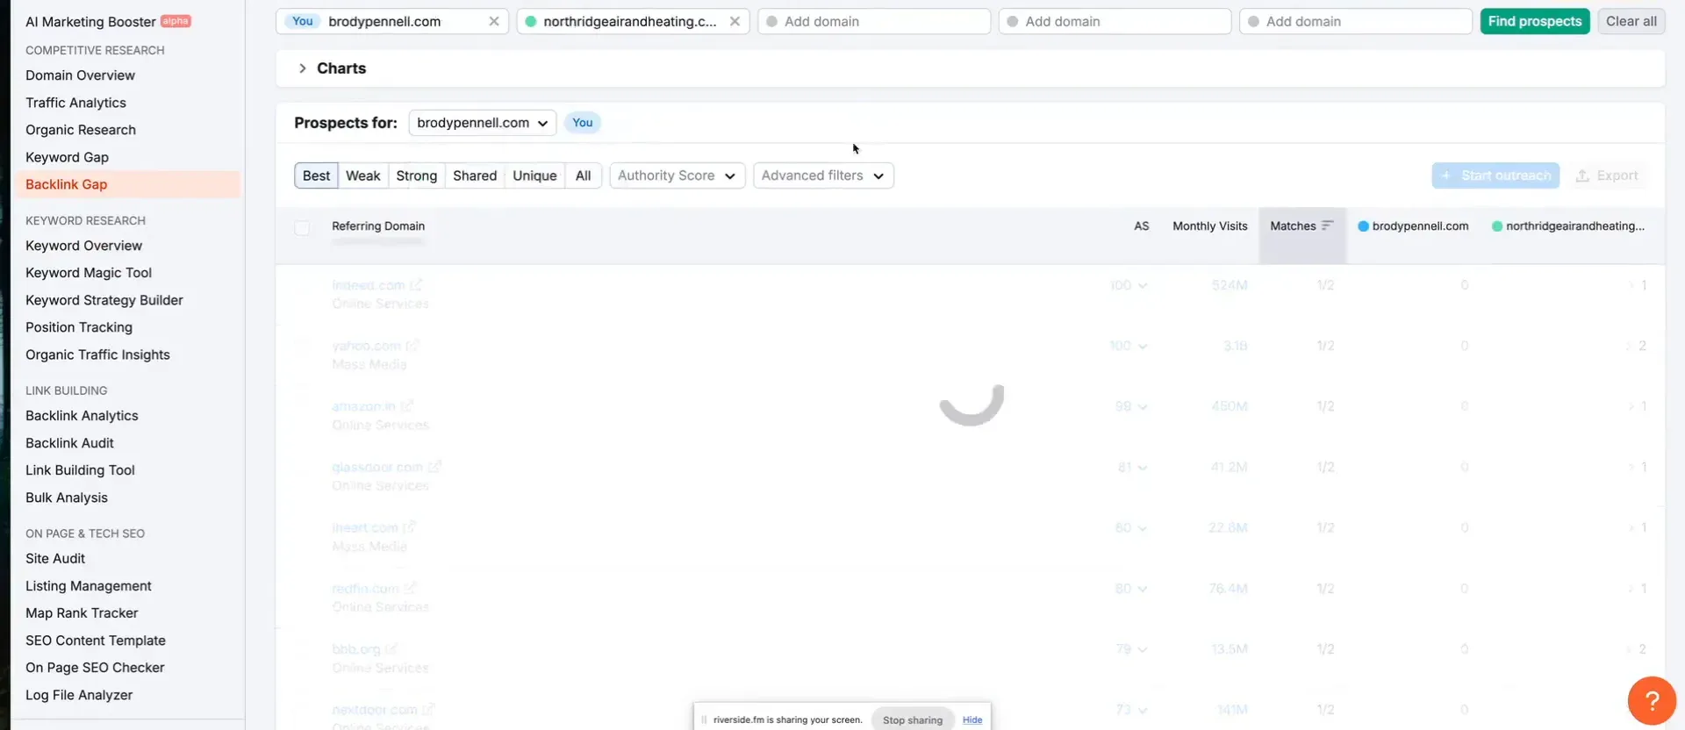Viewport: 1685px width, 730px height.
Task: Tick the select-all checkbox in table header
Action: click(x=302, y=228)
